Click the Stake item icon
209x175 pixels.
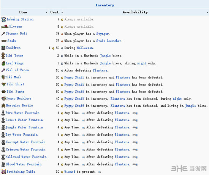4,41
